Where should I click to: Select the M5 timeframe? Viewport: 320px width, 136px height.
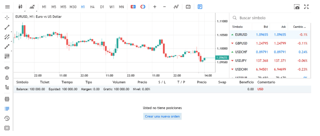(54, 7)
